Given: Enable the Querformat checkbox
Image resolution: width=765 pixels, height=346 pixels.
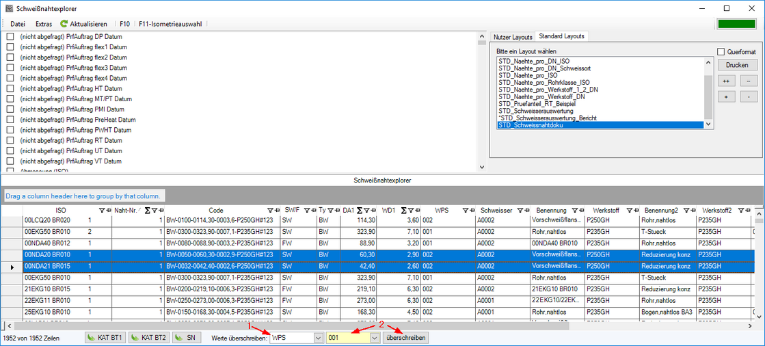Looking at the screenshot, I should pyautogui.click(x=721, y=51).
